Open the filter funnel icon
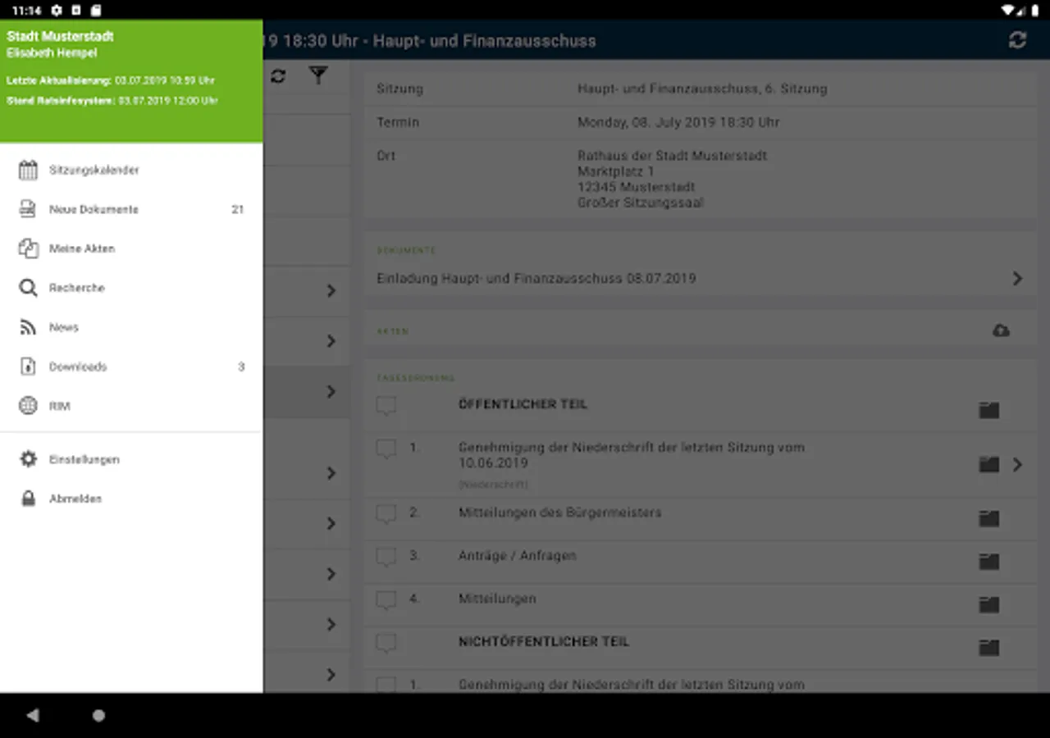This screenshot has width=1050, height=738. tap(318, 75)
